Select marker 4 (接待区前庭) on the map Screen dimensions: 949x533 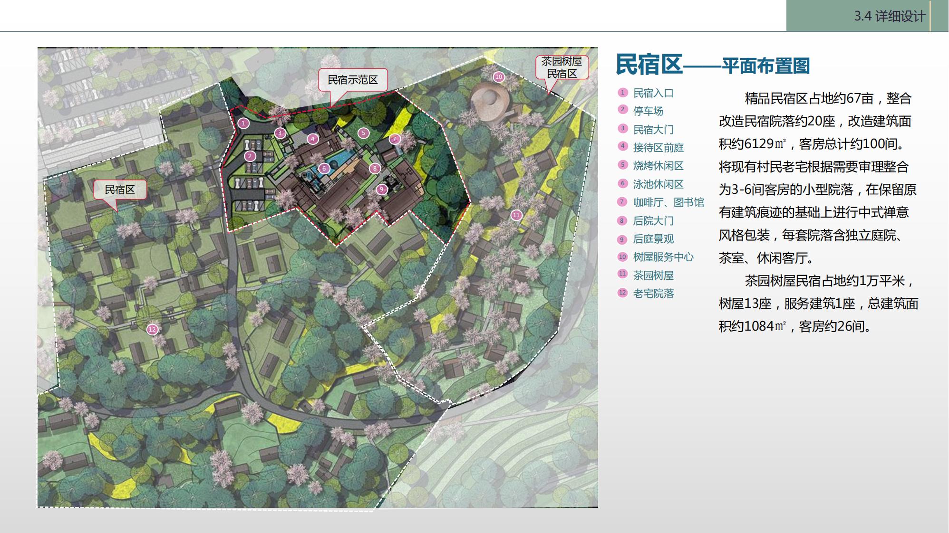[x=313, y=139]
